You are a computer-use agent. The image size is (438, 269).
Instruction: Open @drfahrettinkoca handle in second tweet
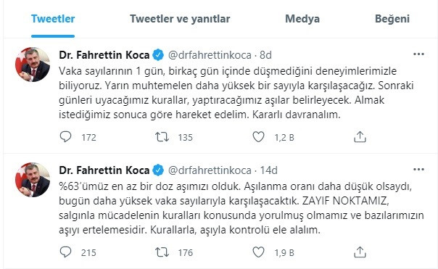[210, 170]
